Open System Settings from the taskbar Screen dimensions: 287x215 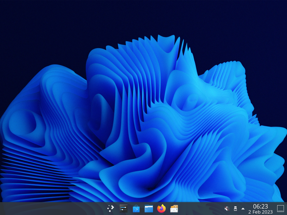tap(124, 209)
